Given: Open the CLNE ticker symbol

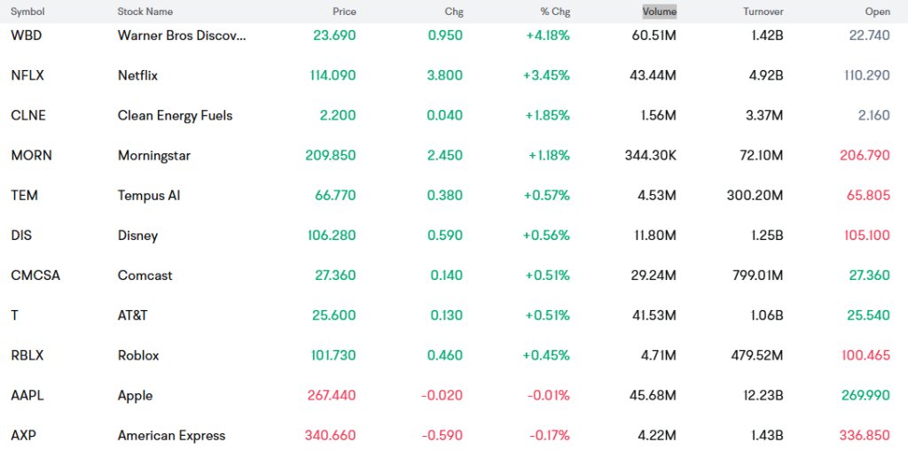Looking at the screenshot, I should (x=27, y=115).
